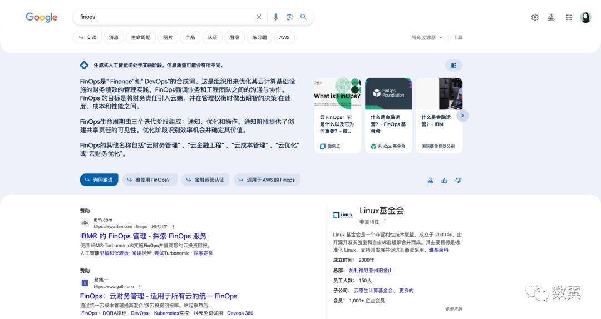This screenshot has width=601, height=319.
Task: Open the 维基百科 link
Action: click(x=439, y=250)
